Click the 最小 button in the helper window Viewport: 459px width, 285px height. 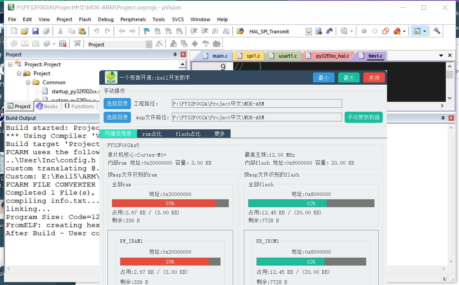pos(324,78)
